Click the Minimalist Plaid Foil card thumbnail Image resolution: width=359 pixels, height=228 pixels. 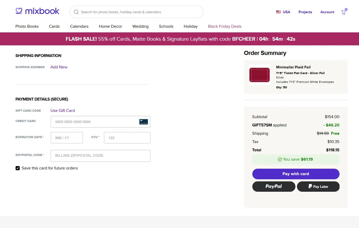point(260,75)
